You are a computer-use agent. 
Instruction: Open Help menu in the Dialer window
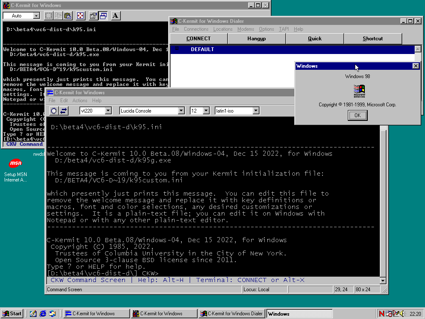[x=298, y=29]
